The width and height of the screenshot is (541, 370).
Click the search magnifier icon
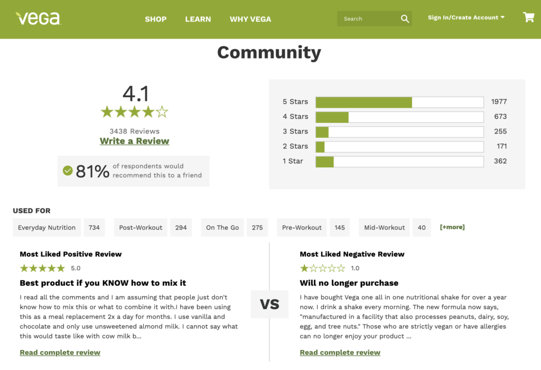pos(405,19)
